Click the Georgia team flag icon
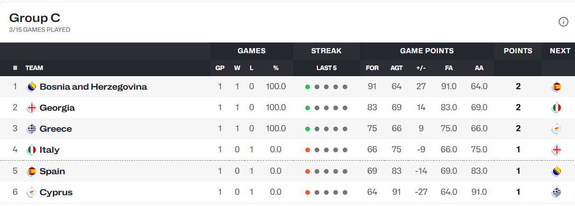The width and height of the screenshot is (575, 206). tap(32, 107)
